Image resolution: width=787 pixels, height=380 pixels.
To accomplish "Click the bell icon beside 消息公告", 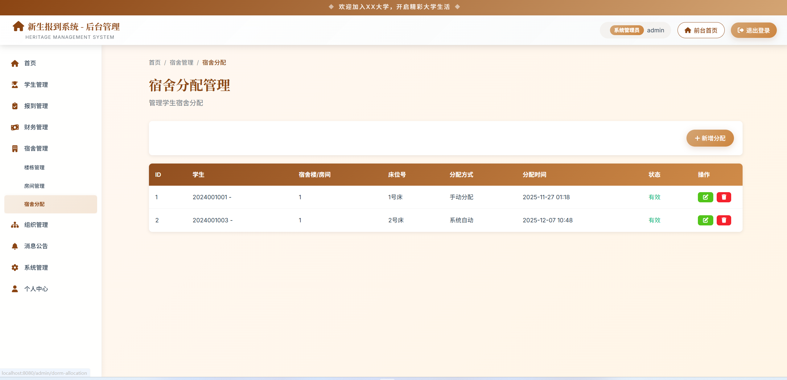I will pyautogui.click(x=14, y=246).
